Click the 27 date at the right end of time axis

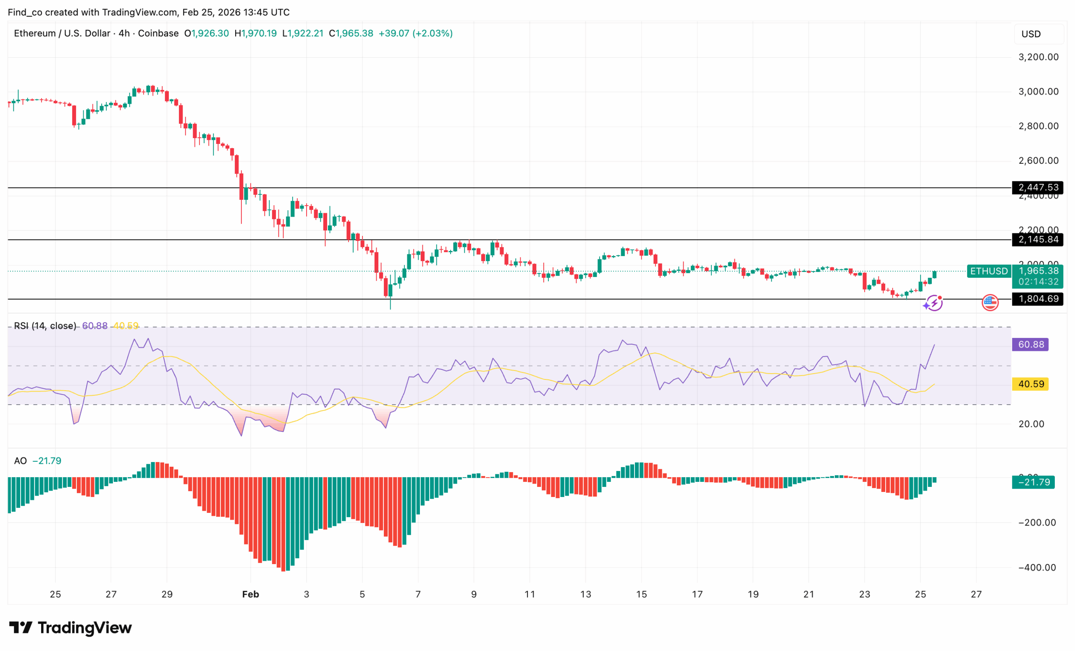(x=976, y=594)
